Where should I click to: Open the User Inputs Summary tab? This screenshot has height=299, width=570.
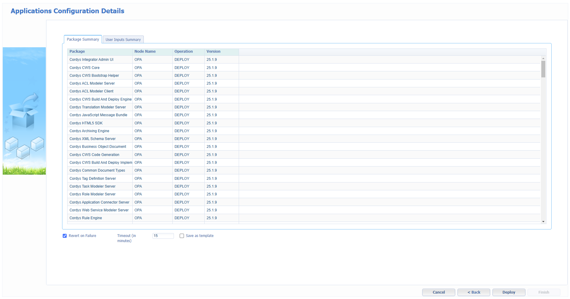(x=123, y=40)
